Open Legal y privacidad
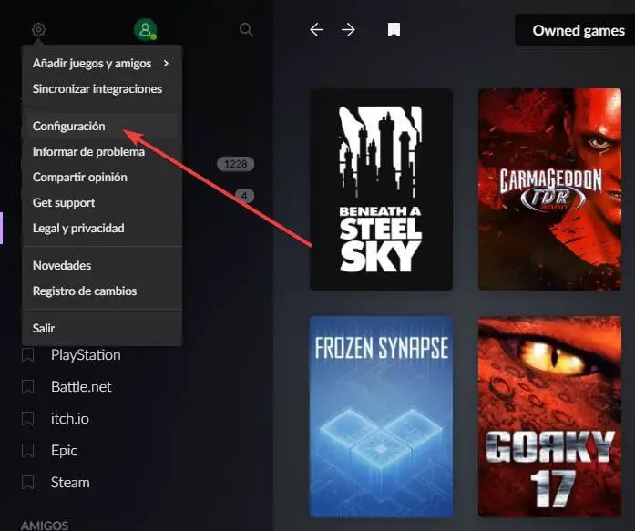This screenshot has width=635, height=531. (x=102, y=229)
